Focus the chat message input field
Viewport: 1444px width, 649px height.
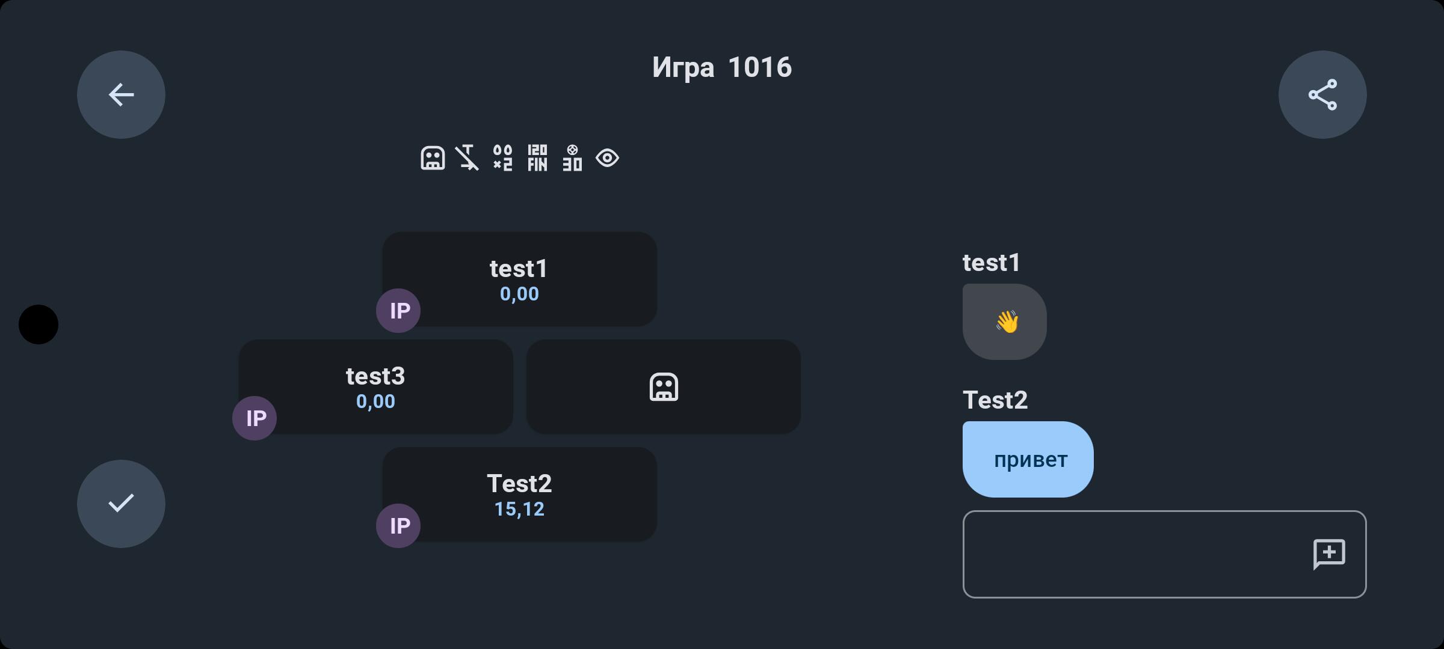point(1165,554)
